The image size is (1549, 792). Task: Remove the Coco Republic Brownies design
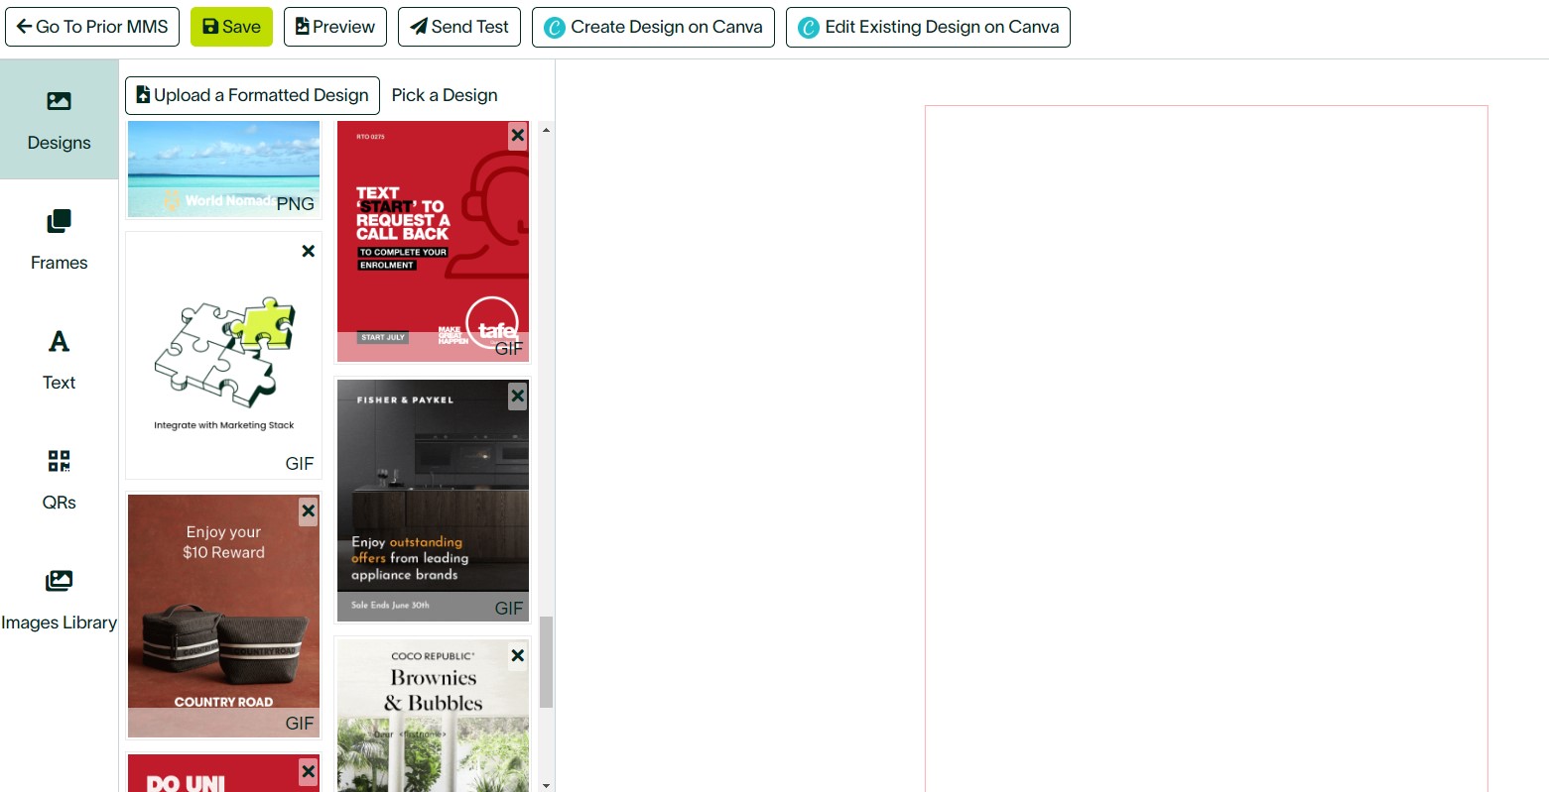tap(517, 655)
